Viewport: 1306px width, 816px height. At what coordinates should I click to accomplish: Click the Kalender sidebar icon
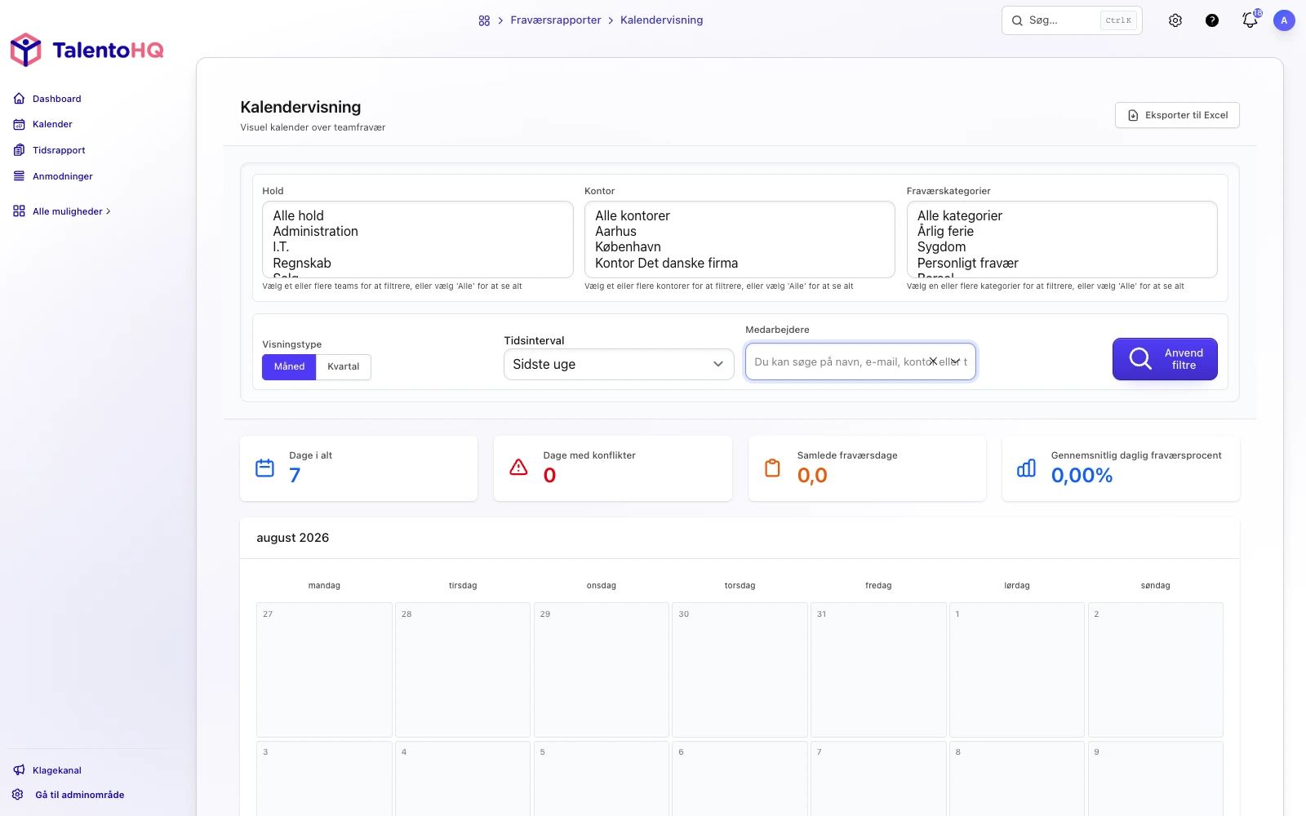20,124
